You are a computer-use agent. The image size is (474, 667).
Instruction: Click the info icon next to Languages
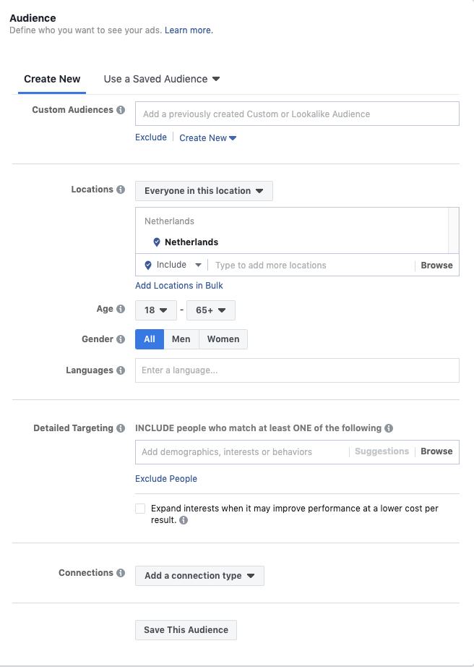122,370
